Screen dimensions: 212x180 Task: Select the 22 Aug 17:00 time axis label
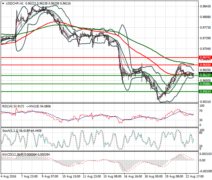(195, 176)
